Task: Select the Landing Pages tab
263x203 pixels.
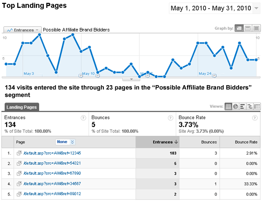Action: tap(22, 107)
